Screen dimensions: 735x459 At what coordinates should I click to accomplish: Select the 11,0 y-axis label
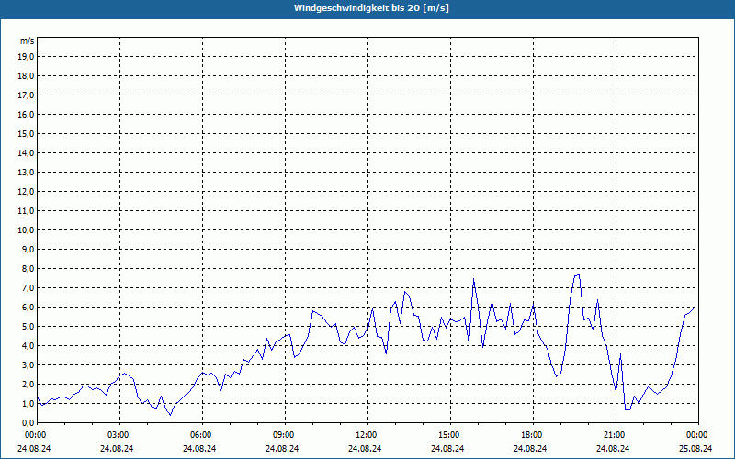pos(26,211)
